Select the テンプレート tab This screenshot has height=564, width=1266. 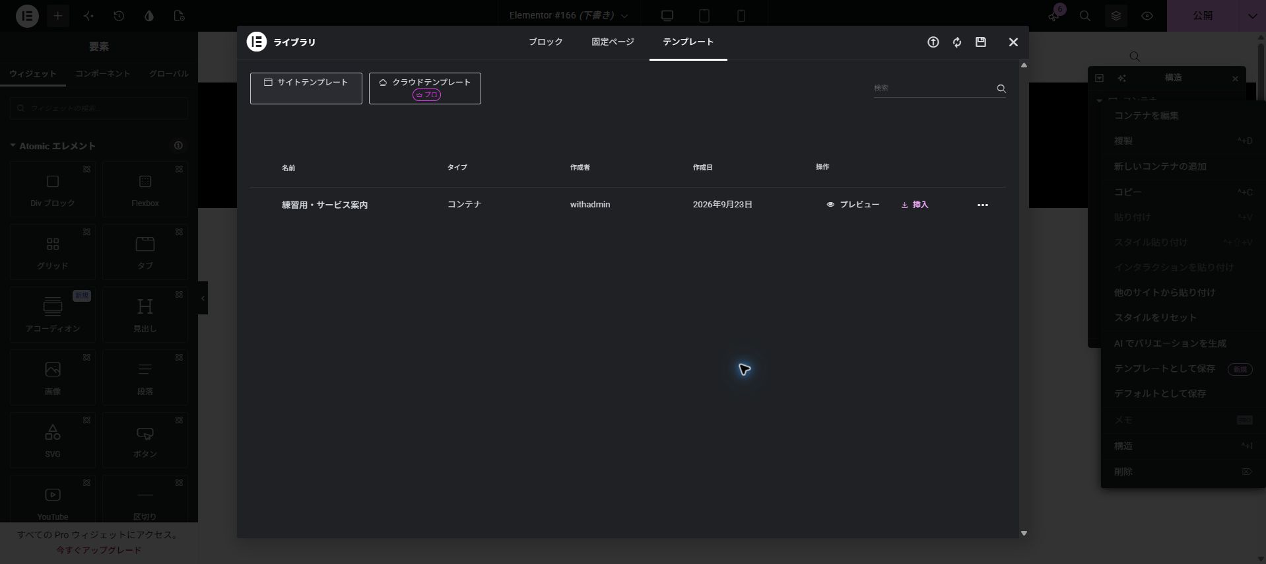point(688,42)
